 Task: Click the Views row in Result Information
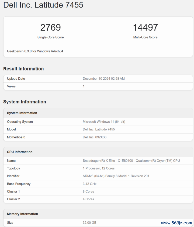tap(98, 86)
